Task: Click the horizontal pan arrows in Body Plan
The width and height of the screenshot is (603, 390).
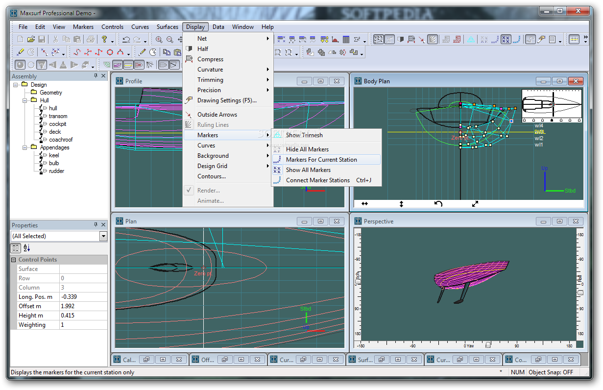Action: (x=364, y=204)
